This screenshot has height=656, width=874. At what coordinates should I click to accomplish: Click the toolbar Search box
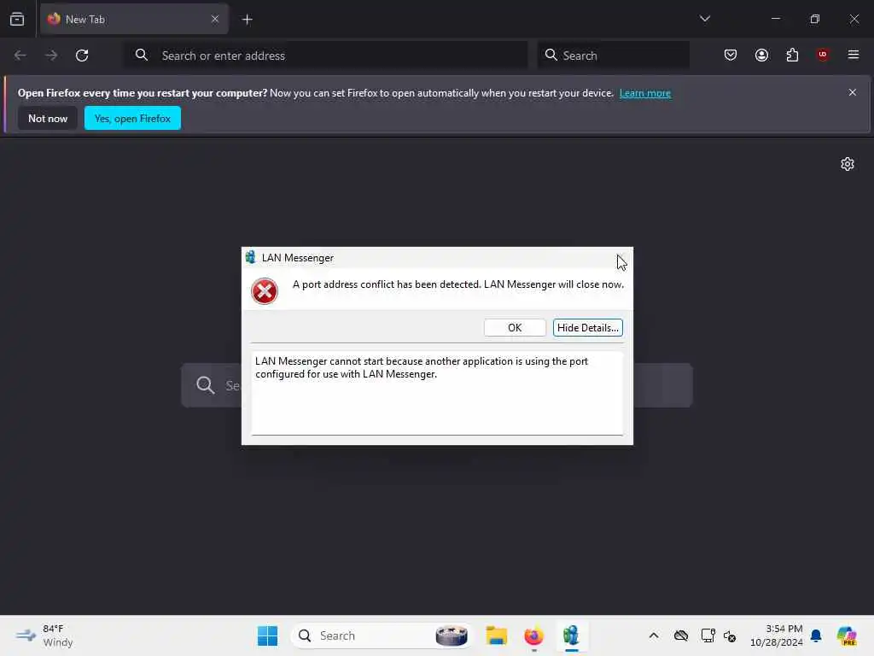click(613, 56)
